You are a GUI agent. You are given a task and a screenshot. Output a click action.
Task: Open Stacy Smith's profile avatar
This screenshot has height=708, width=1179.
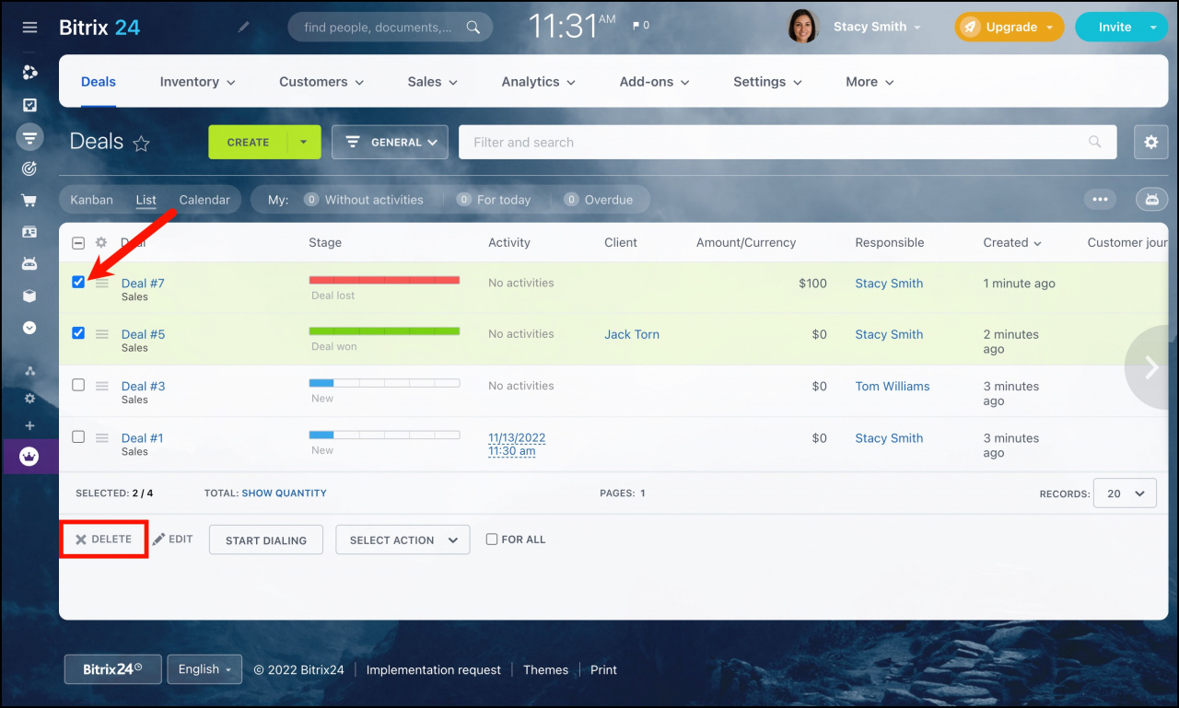(x=803, y=27)
